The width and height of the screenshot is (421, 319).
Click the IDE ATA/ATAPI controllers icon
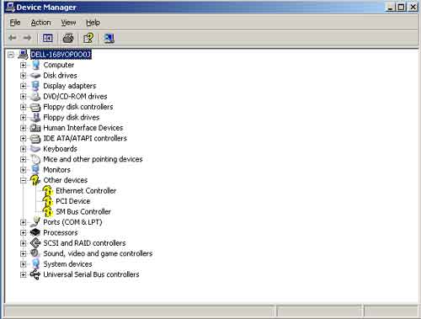point(35,138)
